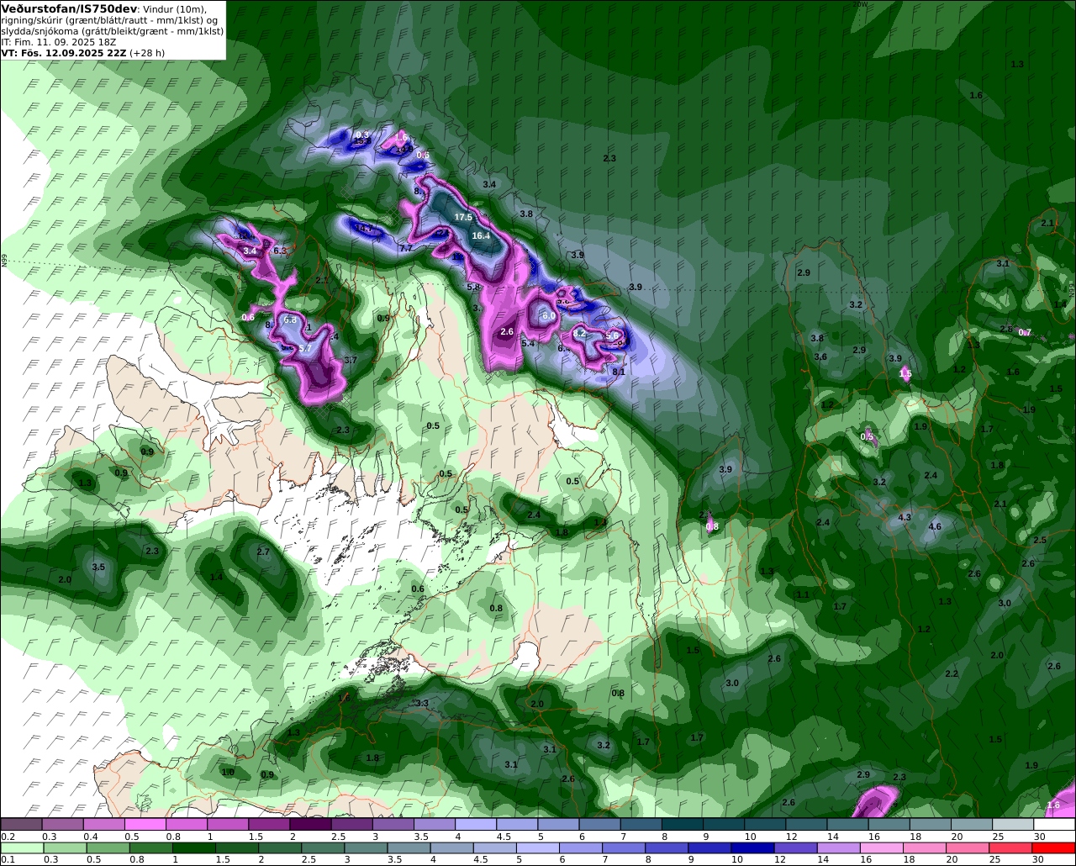
Task: Click the 5.4 map value
Action: click(x=528, y=343)
